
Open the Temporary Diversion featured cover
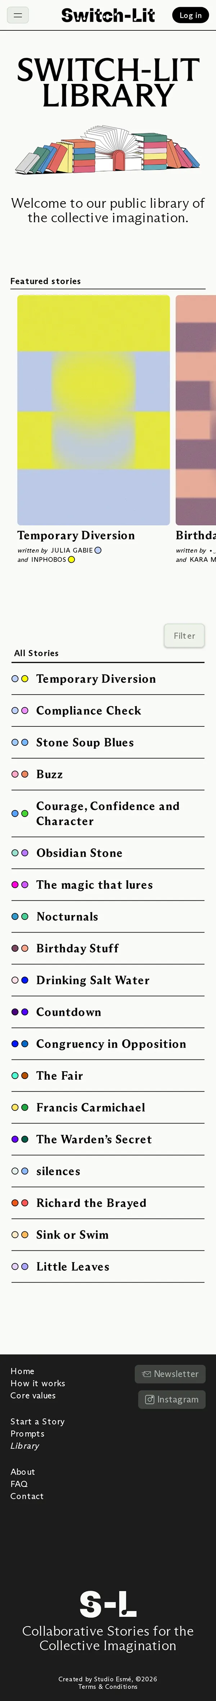(x=93, y=409)
